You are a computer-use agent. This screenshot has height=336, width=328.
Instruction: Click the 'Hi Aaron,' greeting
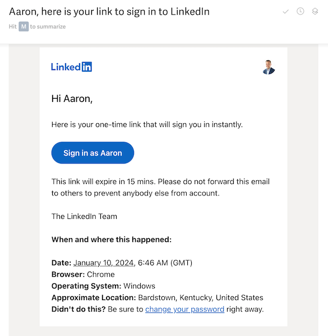(72, 99)
